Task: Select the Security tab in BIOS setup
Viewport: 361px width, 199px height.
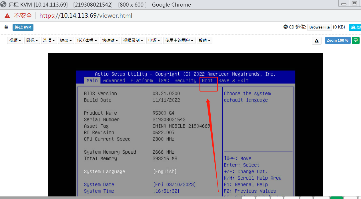Action: point(185,80)
